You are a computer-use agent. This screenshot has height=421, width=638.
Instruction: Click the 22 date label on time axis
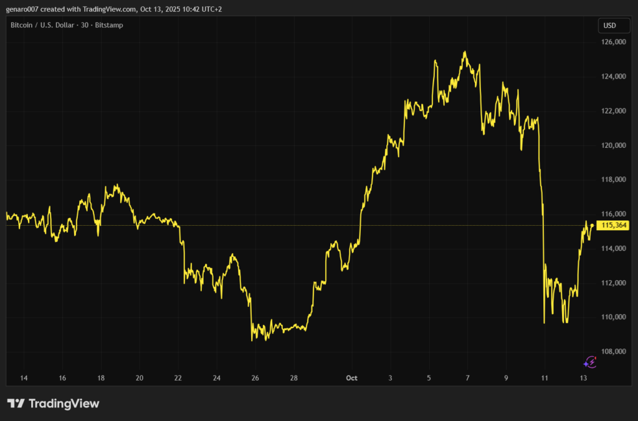tap(178, 378)
